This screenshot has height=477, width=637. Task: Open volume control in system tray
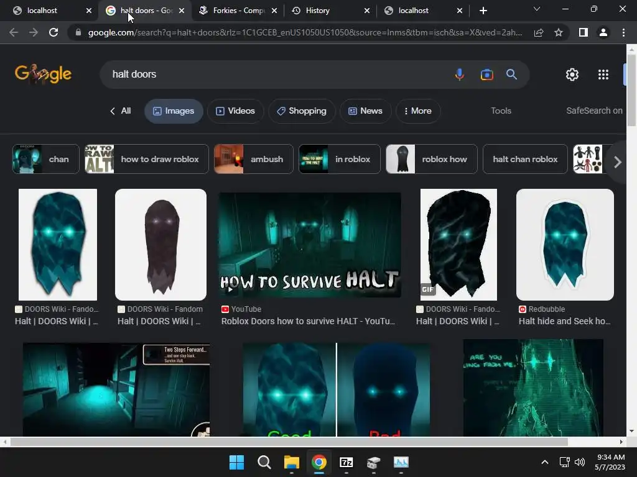point(580,462)
